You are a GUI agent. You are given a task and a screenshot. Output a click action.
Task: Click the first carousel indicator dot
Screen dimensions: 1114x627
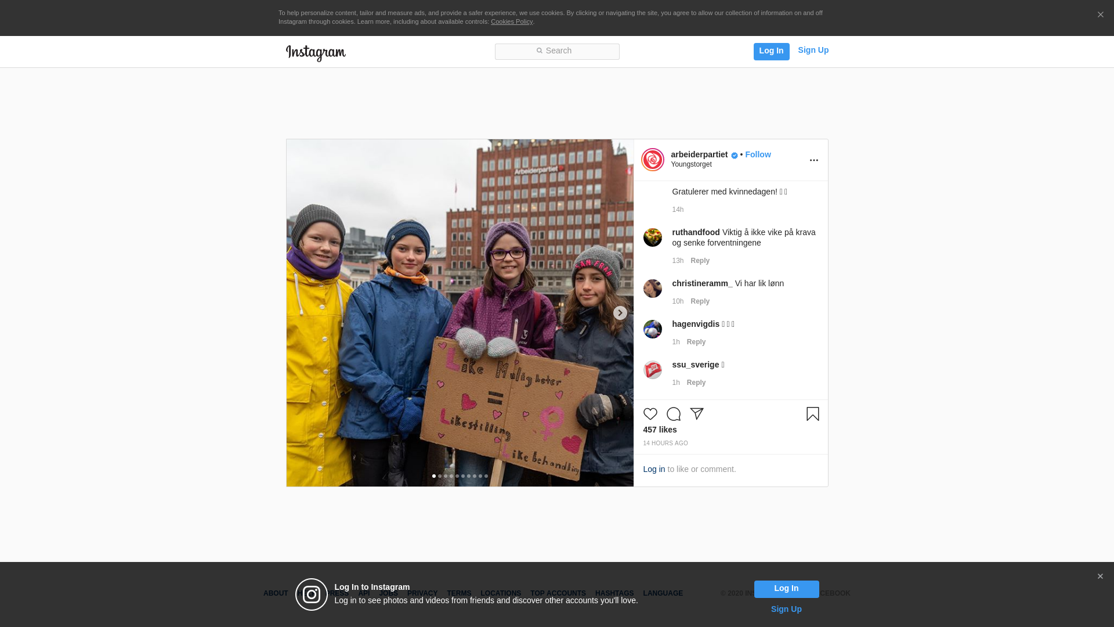pyautogui.click(x=434, y=476)
